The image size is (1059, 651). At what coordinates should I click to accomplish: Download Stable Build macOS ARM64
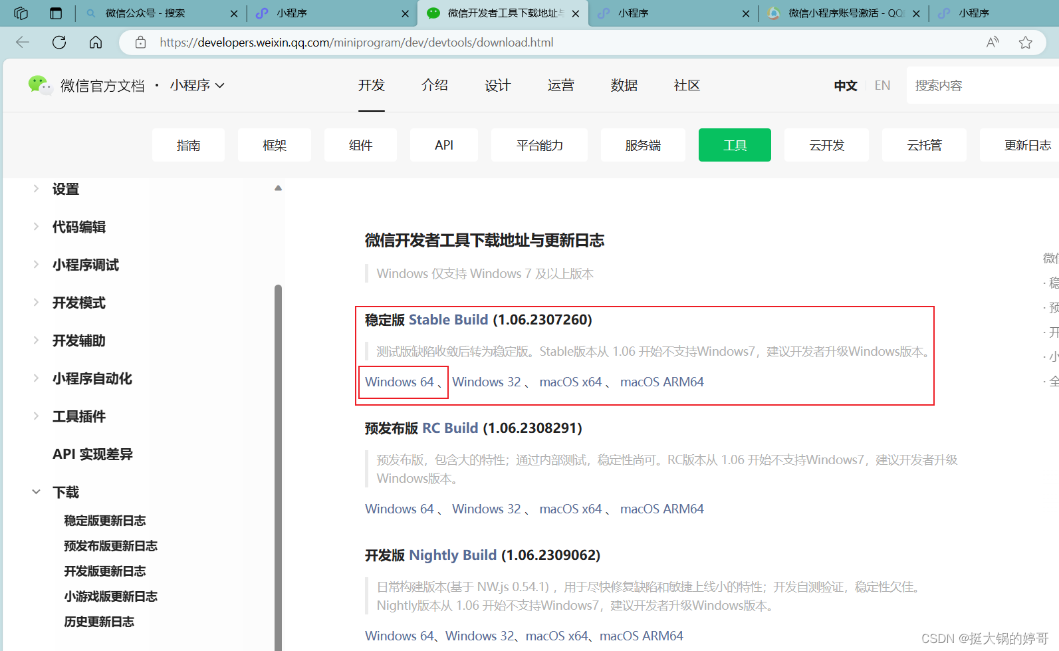(662, 382)
